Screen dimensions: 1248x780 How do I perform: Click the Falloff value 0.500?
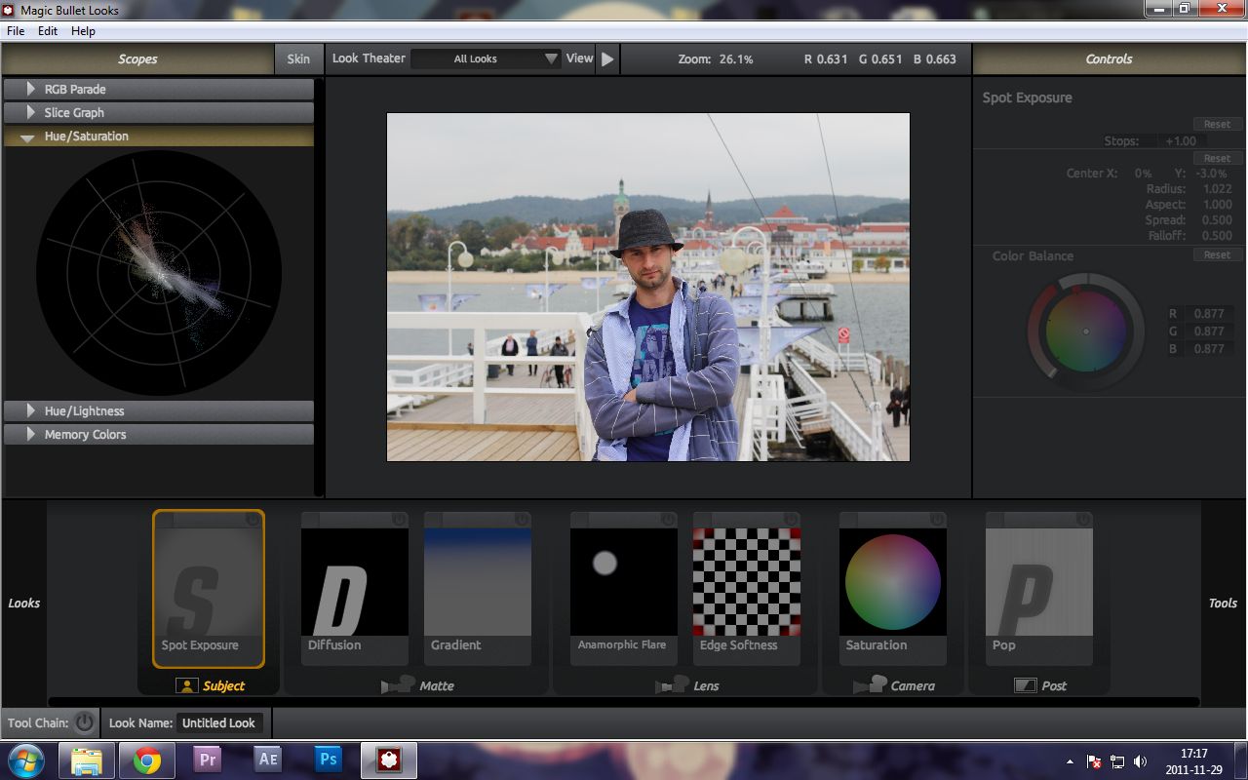tap(1217, 235)
